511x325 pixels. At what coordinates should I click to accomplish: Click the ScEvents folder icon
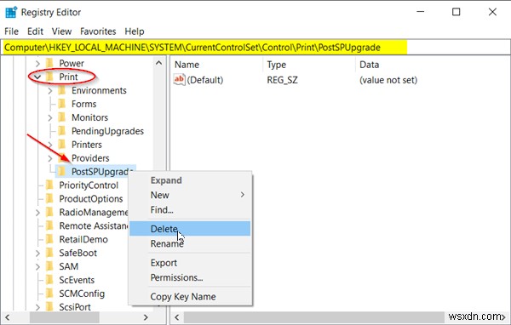pos(49,280)
